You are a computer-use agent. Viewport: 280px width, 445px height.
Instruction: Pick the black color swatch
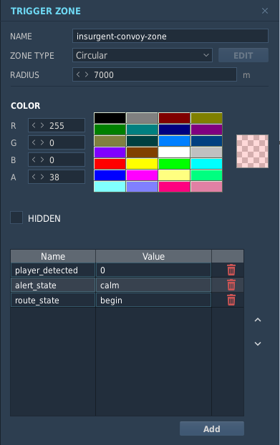(110, 118)
